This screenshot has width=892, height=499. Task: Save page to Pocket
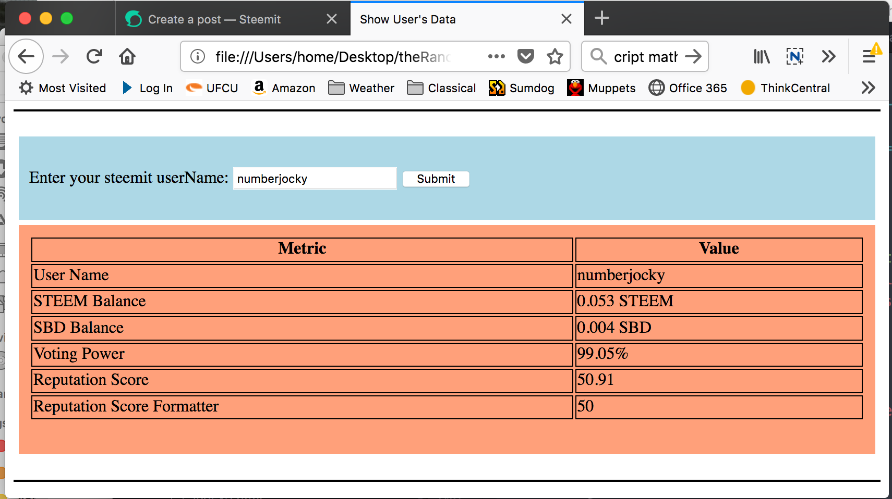(526, 56)
